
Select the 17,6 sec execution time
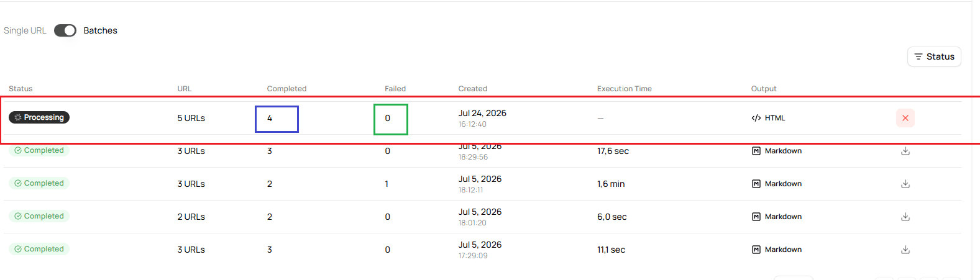coord(613,151)
